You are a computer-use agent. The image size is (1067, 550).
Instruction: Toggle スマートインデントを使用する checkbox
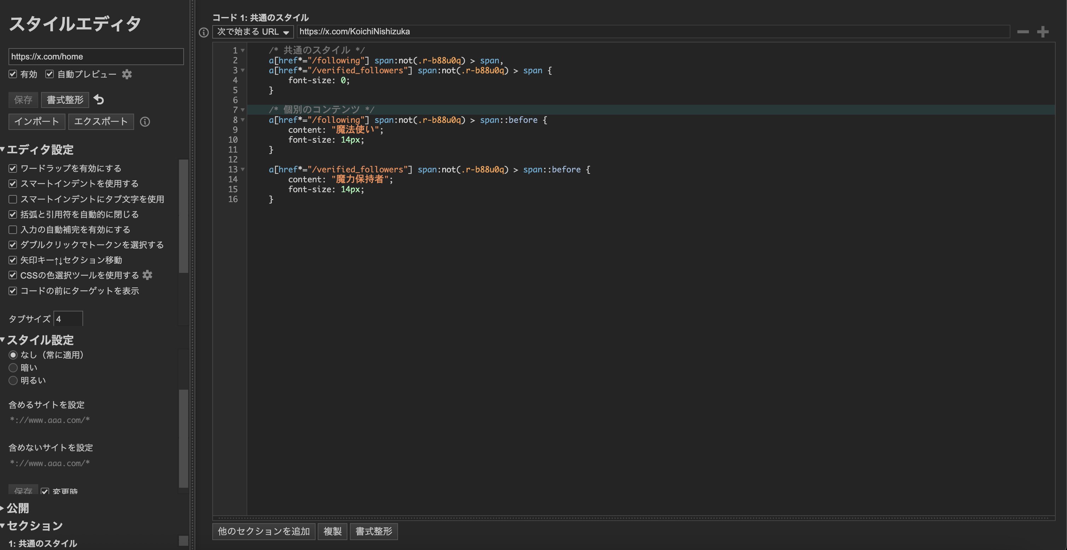pos(13,184)
